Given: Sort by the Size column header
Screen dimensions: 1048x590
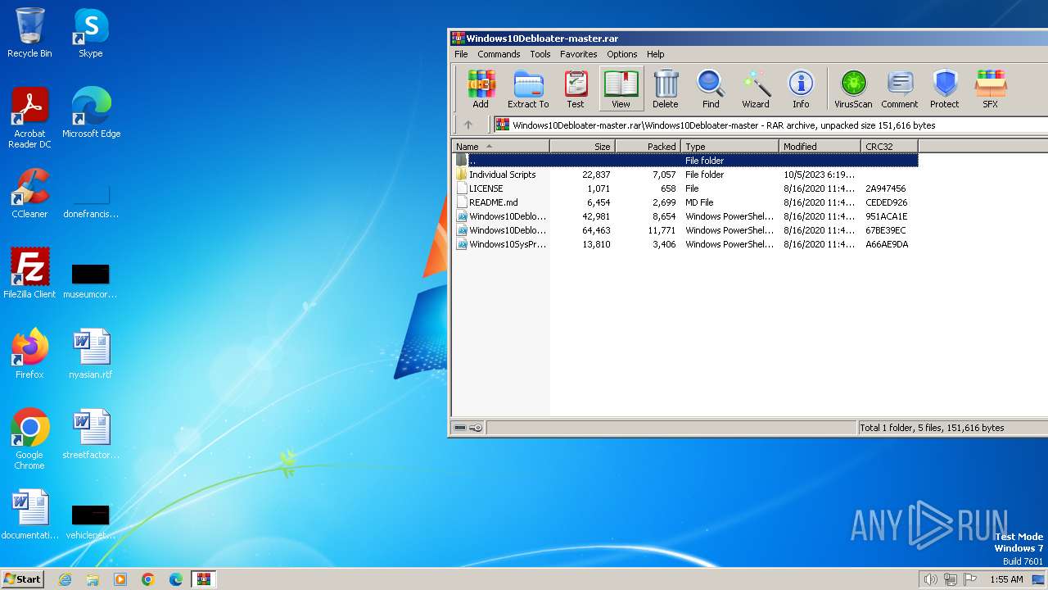Looking at the screenshot, I should 582,147.
